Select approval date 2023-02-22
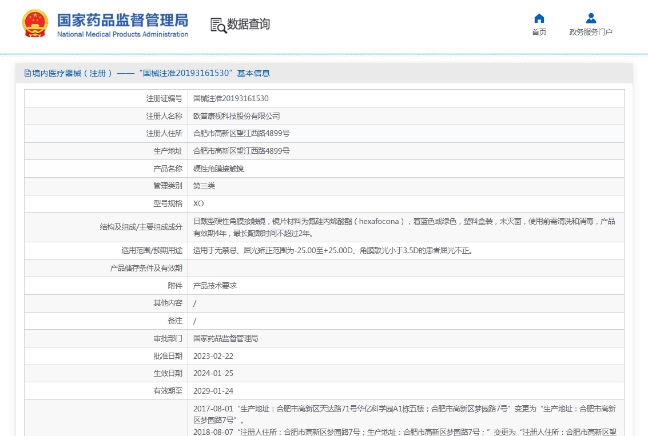 coord(213,356)
